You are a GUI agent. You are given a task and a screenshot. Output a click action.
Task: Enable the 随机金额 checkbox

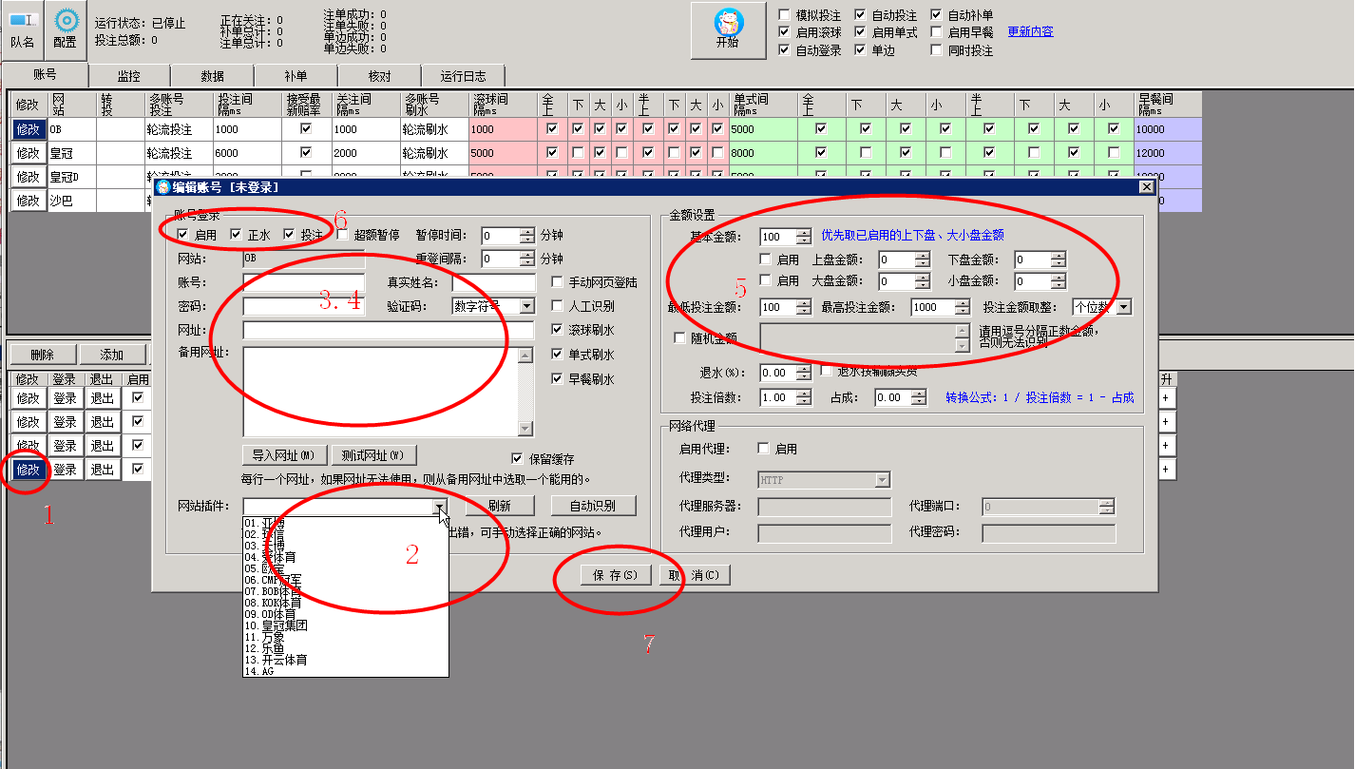click(x=679, y=337)
